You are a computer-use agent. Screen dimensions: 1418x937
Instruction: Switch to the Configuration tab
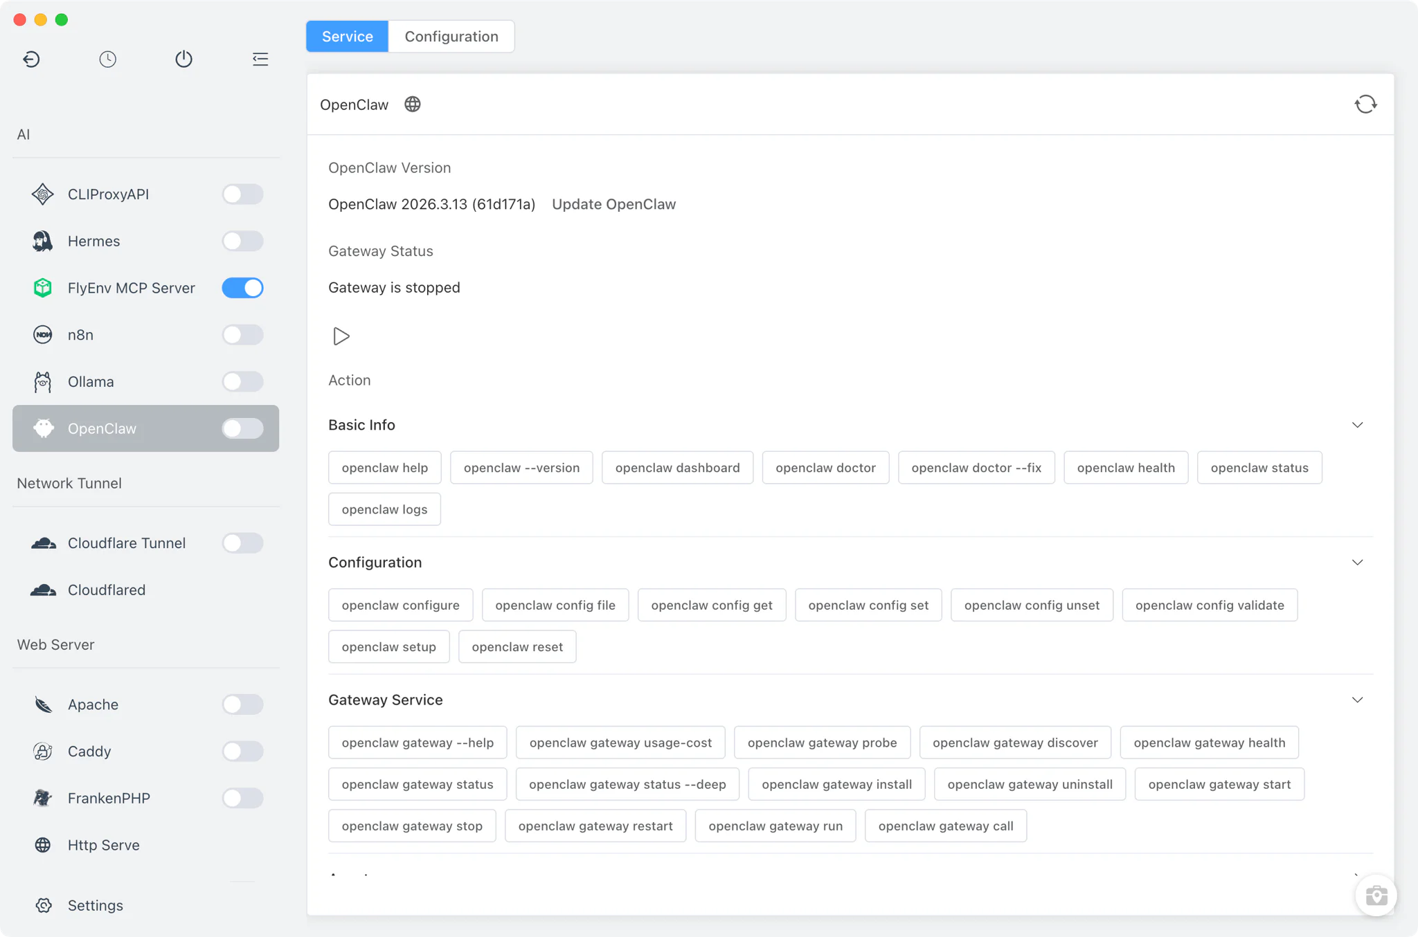click(x=451, y=36)
